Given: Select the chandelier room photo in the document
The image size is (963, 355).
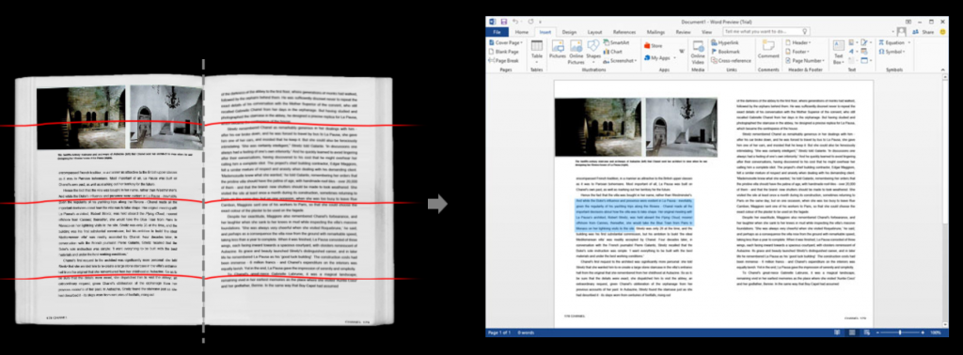Looking at the screenshot, I should [681, 127].
